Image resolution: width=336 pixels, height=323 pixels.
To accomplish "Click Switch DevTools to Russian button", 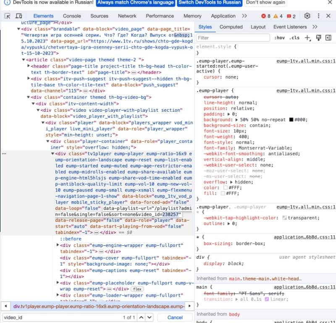I will point(210,3).
